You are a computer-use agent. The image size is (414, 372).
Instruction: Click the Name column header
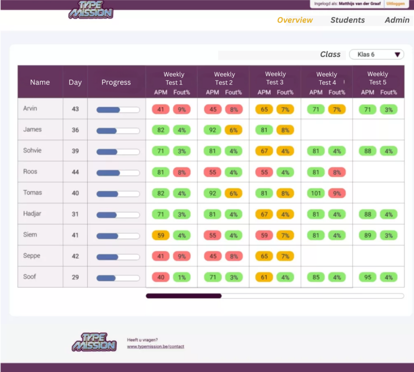coord(40,82)
